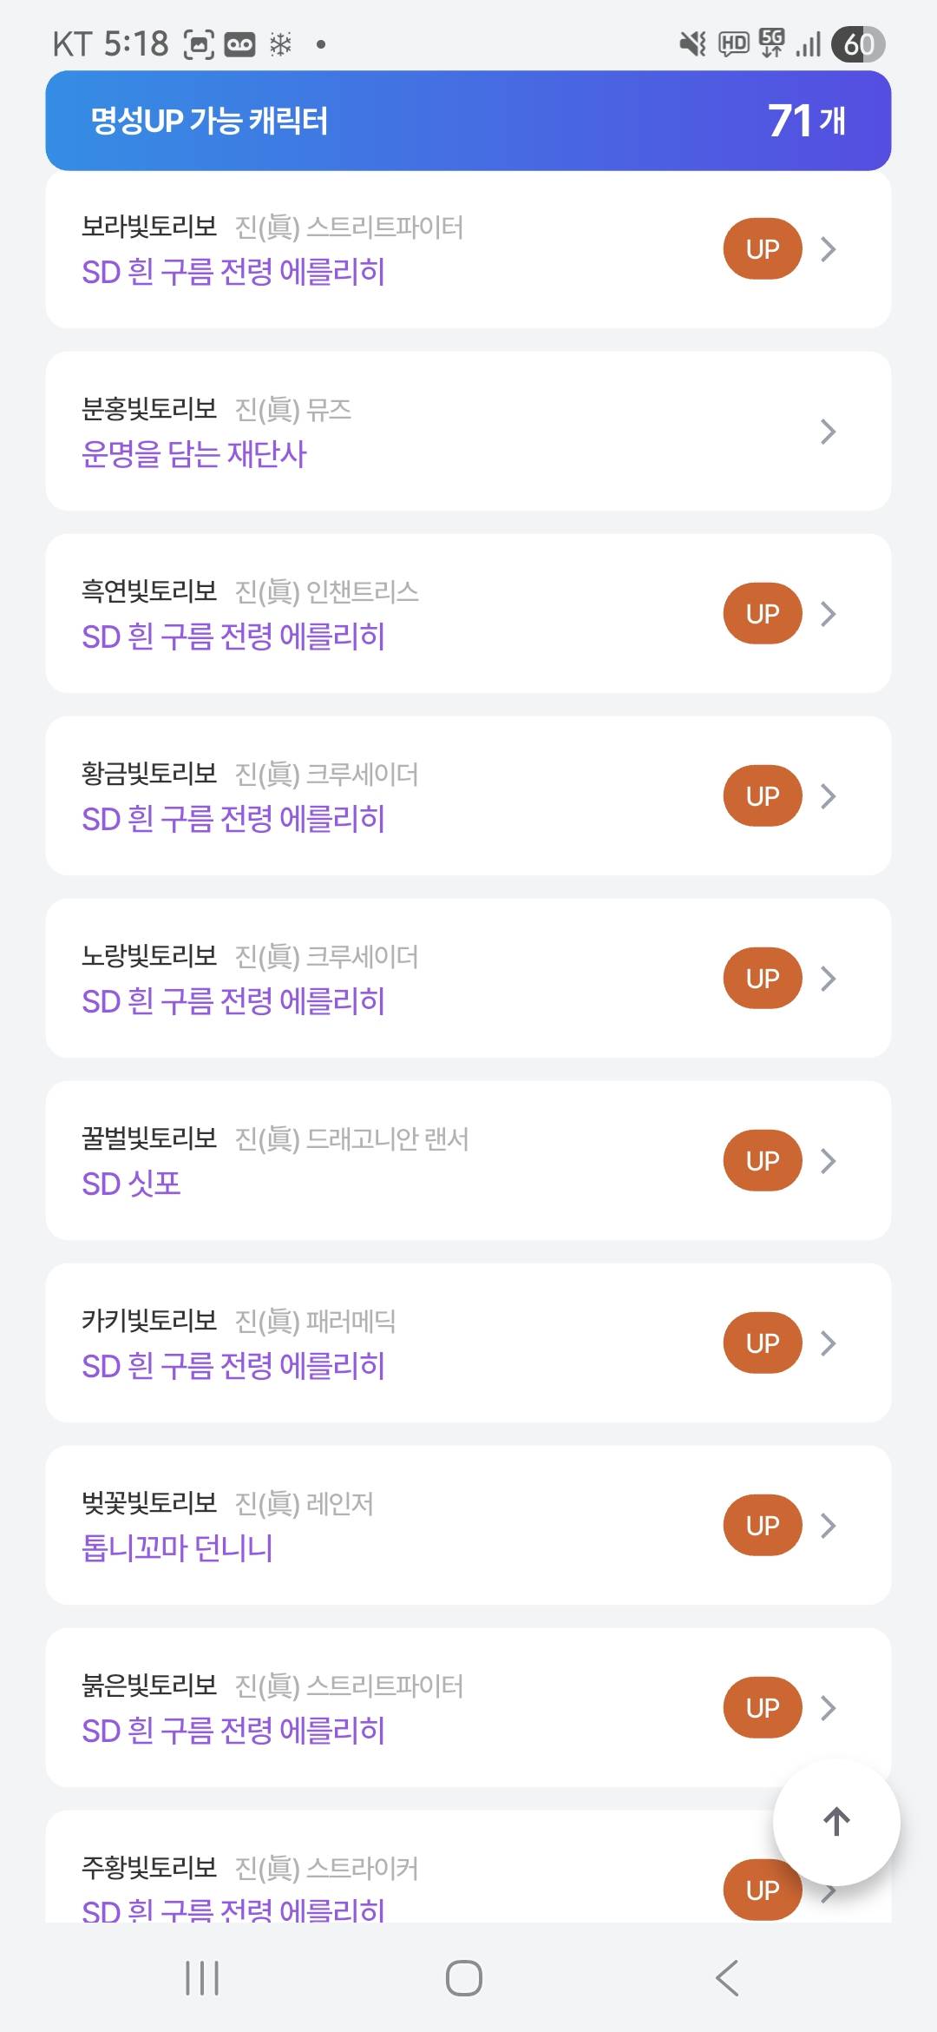Open the 운명을 담는 재단사 title link
The image size is (937, 2032).
194,454
